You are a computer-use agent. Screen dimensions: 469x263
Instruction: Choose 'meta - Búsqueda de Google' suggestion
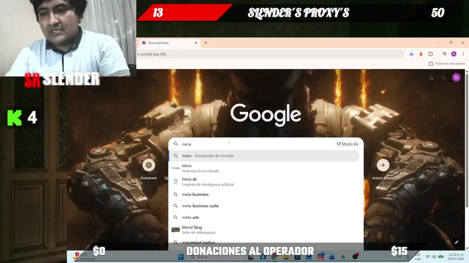pos(264,156)
